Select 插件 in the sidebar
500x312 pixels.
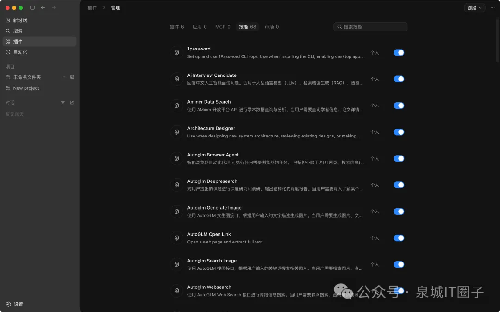click(x=39, y=41)
